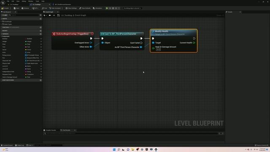Screen dimensions: 270x152
Task: Toggle visibility of Pickup Actors variable
Action: point(41,55)
